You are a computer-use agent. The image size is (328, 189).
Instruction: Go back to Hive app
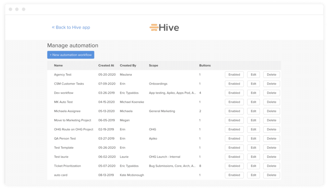(x=71, y=27)
